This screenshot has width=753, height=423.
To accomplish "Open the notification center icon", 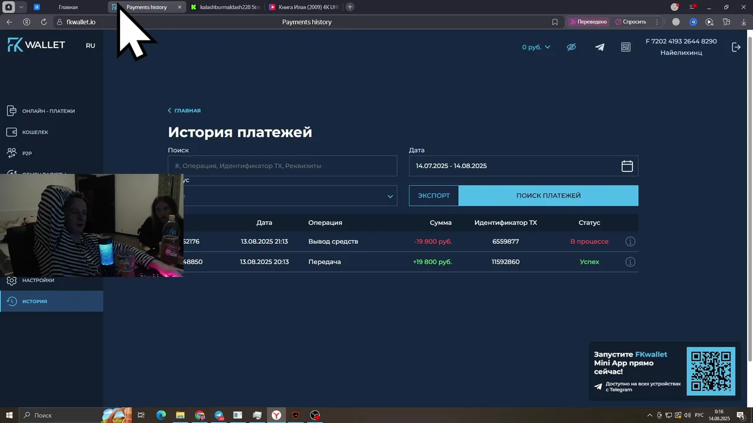I will tap(741, 415).
